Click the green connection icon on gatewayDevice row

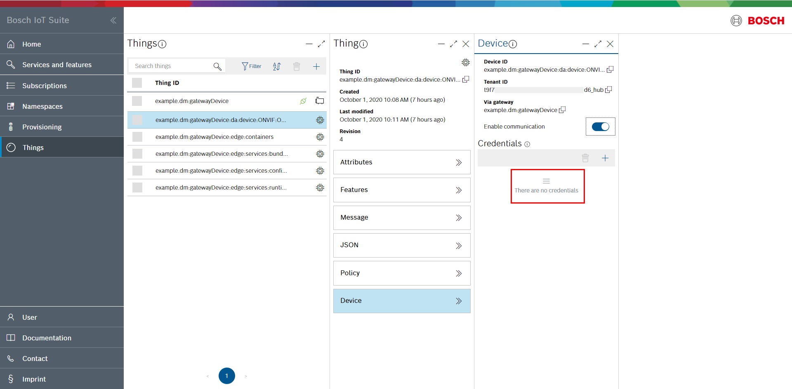(303, 101)
